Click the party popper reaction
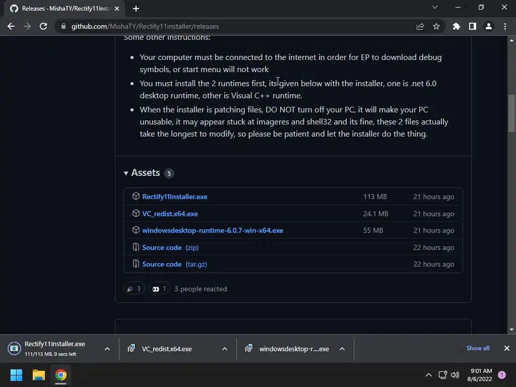The image size is (516, 387). 134,289
